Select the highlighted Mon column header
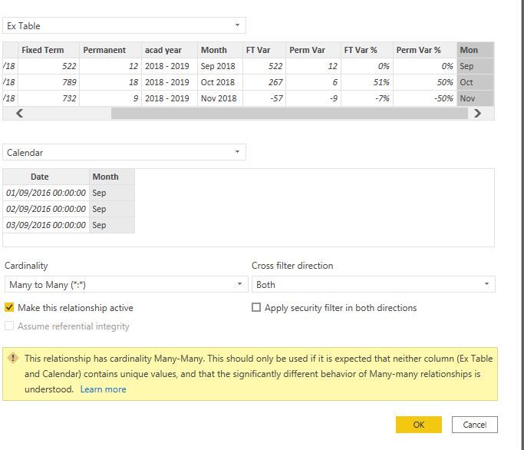524x450 pixels. click(475, 50)
